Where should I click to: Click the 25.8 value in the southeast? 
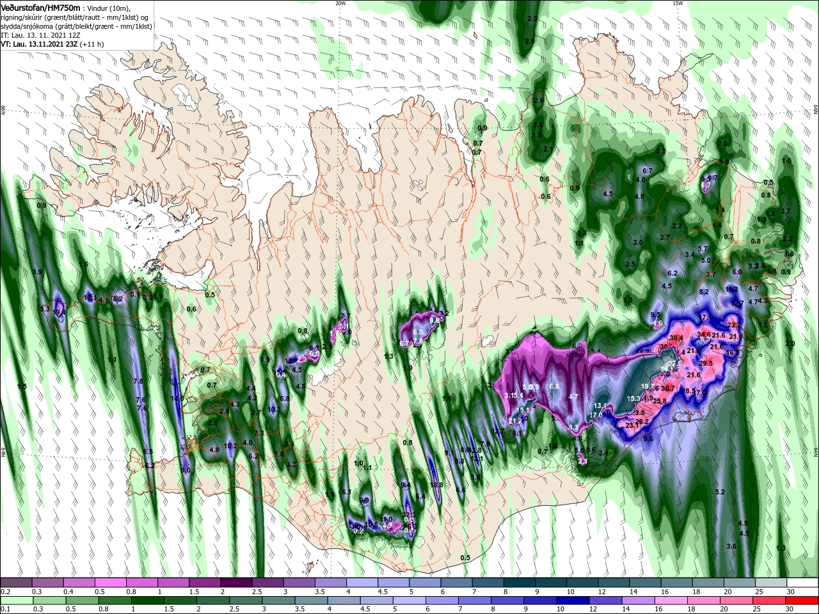point(660,401)
